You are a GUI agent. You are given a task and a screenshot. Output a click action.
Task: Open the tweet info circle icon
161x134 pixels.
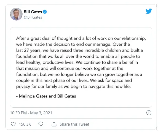click(149, 113)
